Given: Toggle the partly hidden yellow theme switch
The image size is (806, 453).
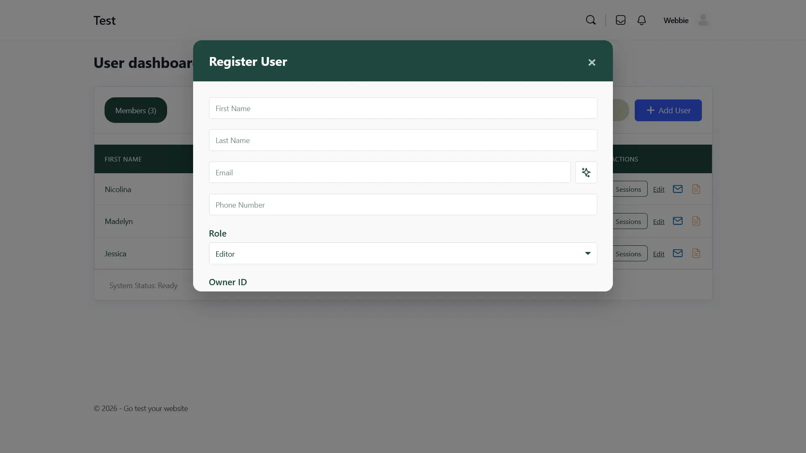Looking at the screenshot, I should pyautogui.click(x=621, y=110).
